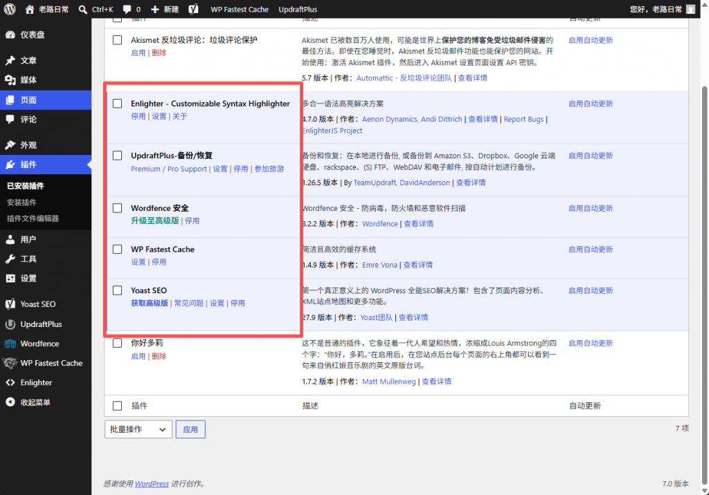The image size is (709, 495).
Task: Tick the Akismet plugin checkbox
Action: coord(118,40)
